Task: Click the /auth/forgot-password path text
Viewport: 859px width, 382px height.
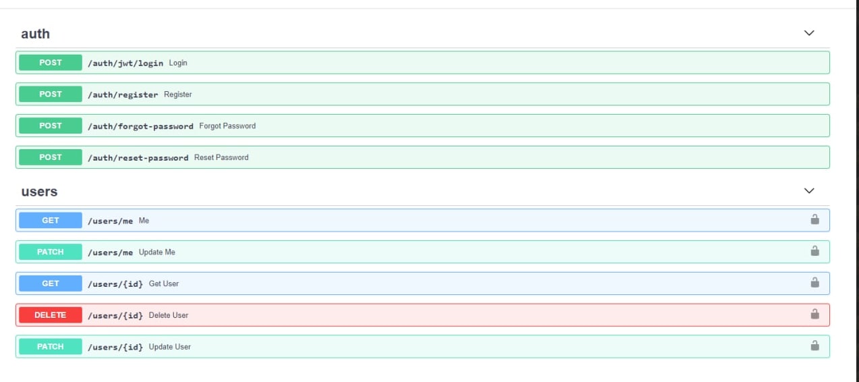Action: 140,126
